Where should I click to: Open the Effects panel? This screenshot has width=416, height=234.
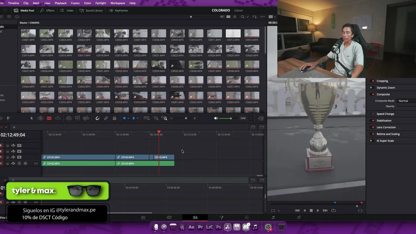47,10
